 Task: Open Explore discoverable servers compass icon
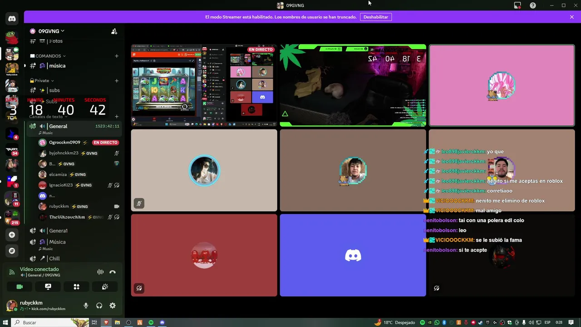(x=12, y=251)
